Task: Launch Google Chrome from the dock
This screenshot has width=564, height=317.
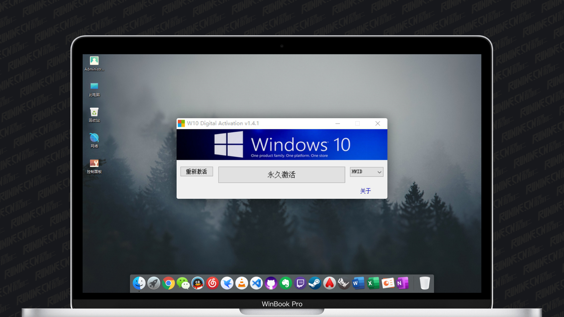Action: [x=169, y=283]
